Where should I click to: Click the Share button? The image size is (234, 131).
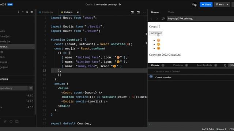click(x=206, y=5)
